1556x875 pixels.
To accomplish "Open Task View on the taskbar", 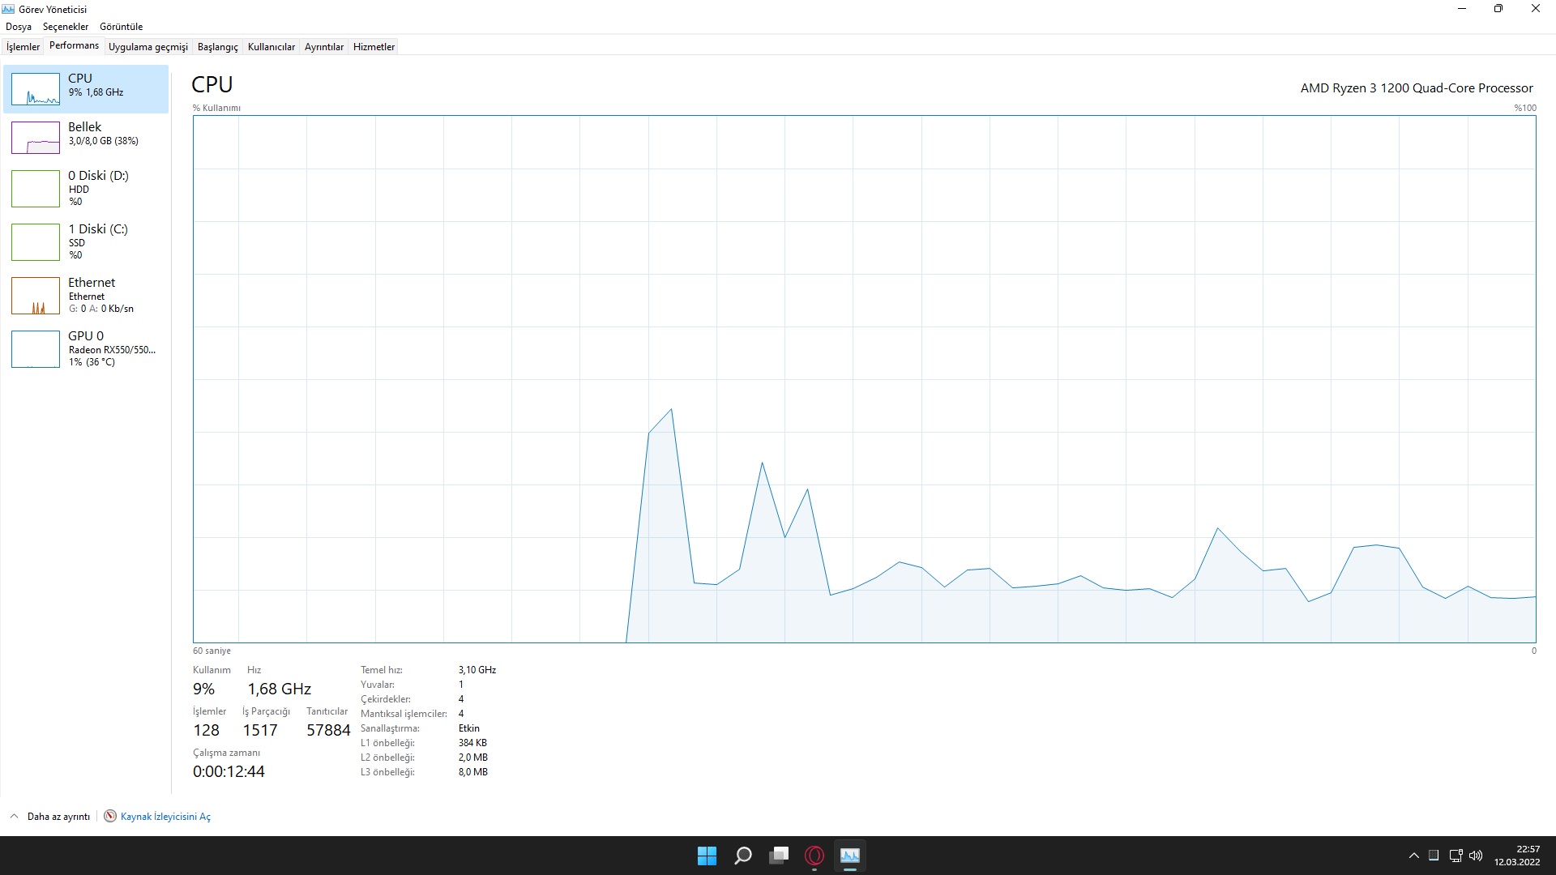I will (779, 856).
